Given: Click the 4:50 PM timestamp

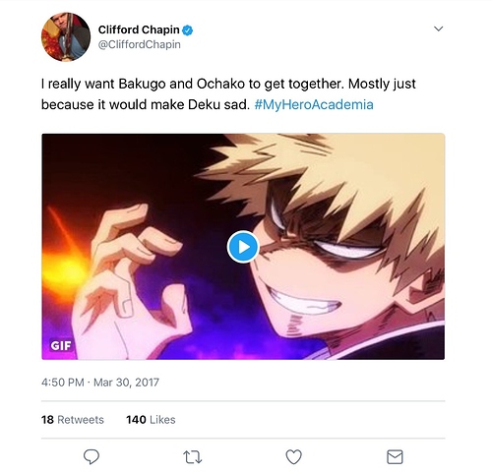Looking at the screenshot, I should [x=63, y=383].
